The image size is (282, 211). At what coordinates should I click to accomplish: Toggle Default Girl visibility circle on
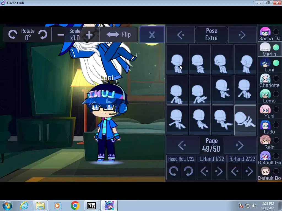[x=276, y=156]
